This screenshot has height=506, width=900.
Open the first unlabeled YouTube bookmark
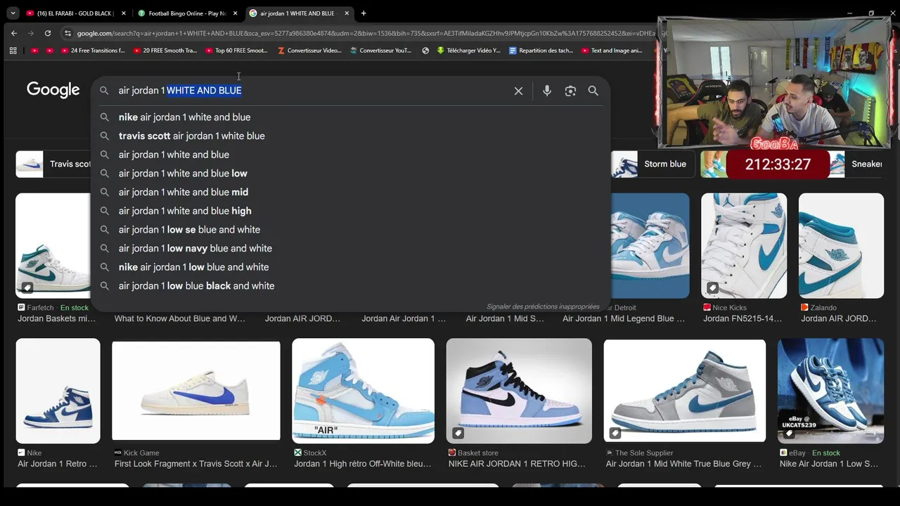35,51
